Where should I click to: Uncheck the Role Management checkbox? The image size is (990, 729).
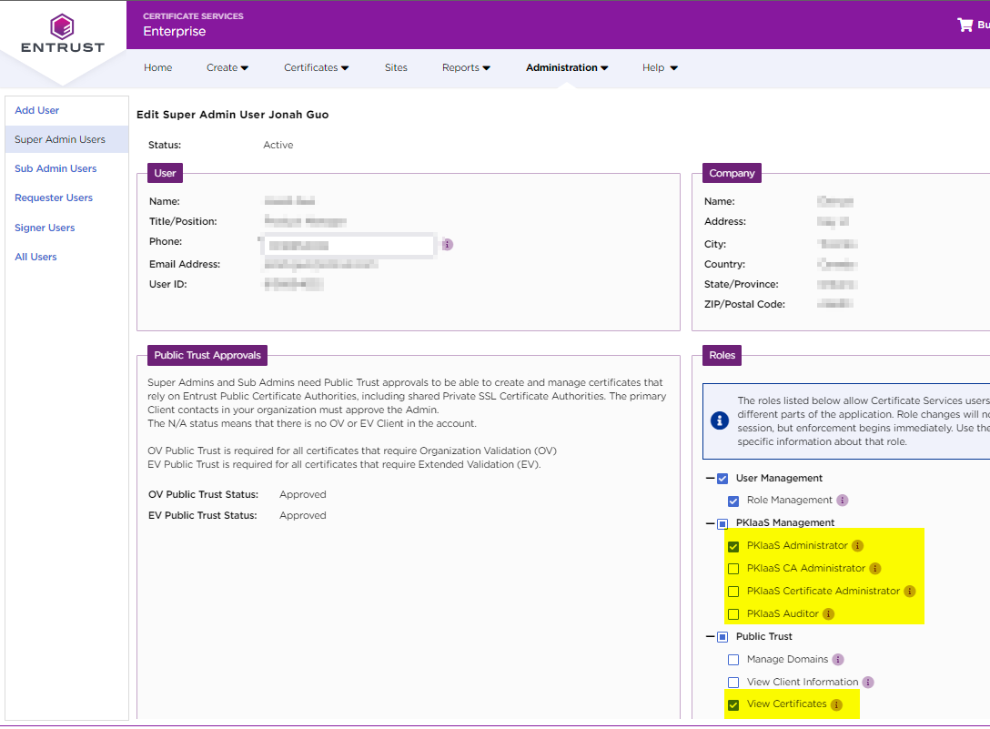(733, 501)
